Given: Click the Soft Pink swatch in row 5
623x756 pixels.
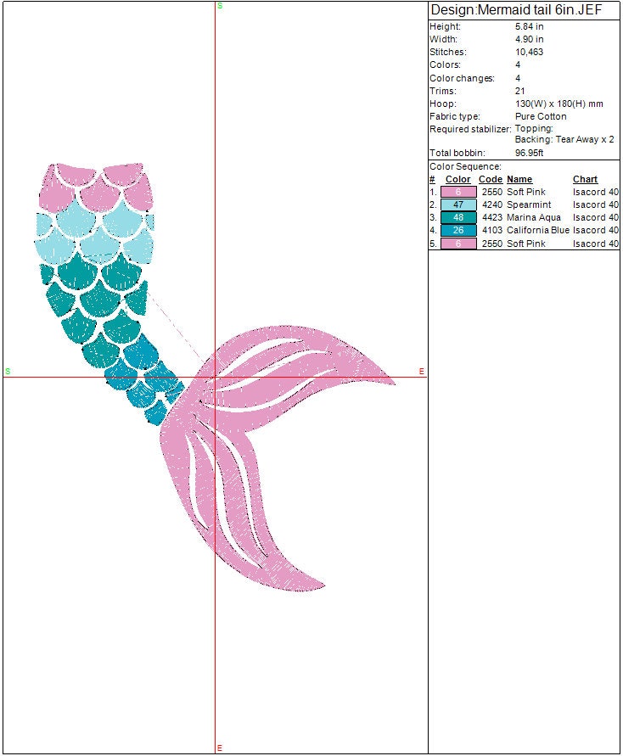Looking at the screenshot, I should click(458, 244).
